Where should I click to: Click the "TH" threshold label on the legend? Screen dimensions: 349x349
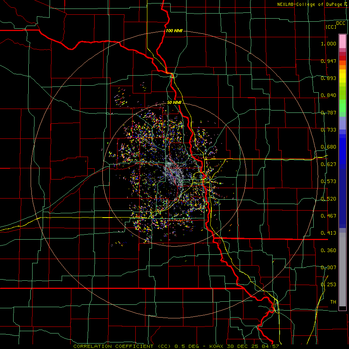click(x=333, y=302)
